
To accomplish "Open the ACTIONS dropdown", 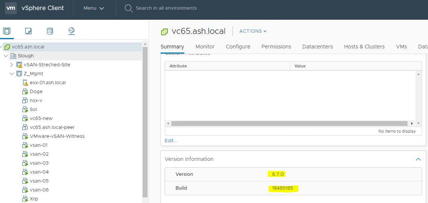I will (253, 31).
